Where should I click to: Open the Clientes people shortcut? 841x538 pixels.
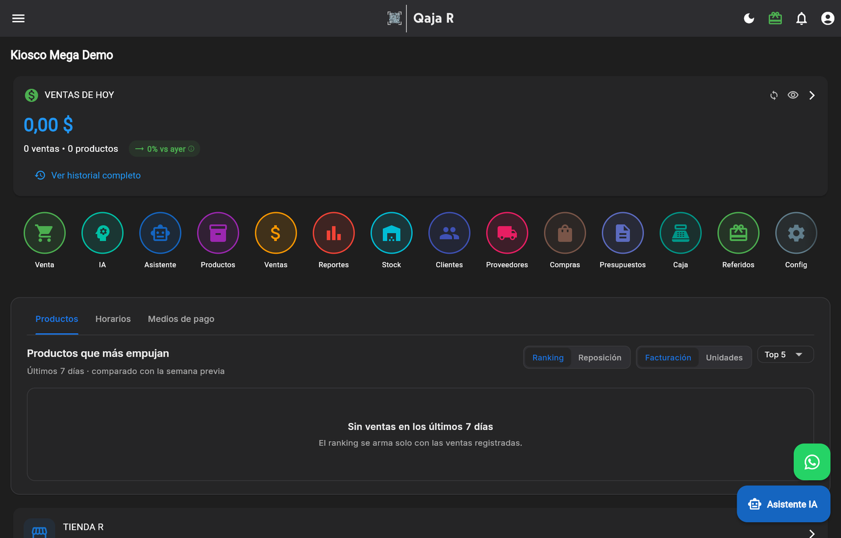[449, 233]
